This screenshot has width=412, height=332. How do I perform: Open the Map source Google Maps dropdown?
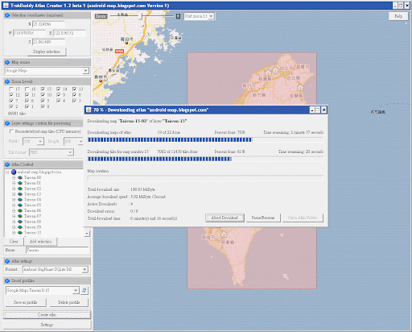click(85, 71)
